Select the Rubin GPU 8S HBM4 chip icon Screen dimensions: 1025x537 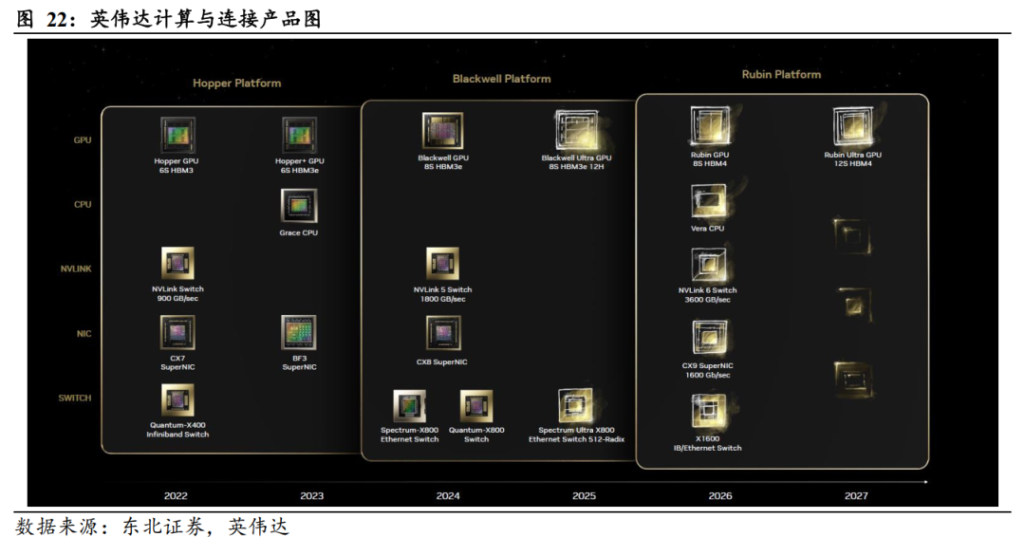[x=710, y=127]
